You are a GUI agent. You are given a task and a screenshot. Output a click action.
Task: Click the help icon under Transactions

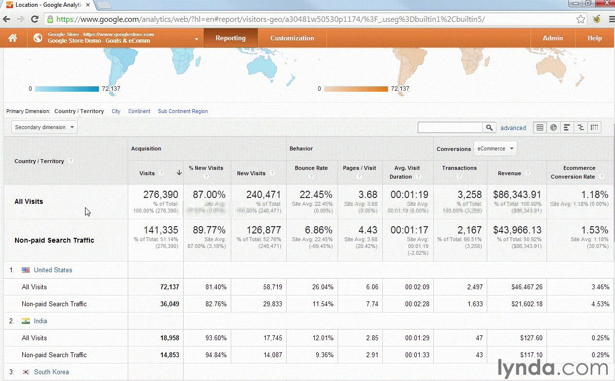tap(460, 177)
